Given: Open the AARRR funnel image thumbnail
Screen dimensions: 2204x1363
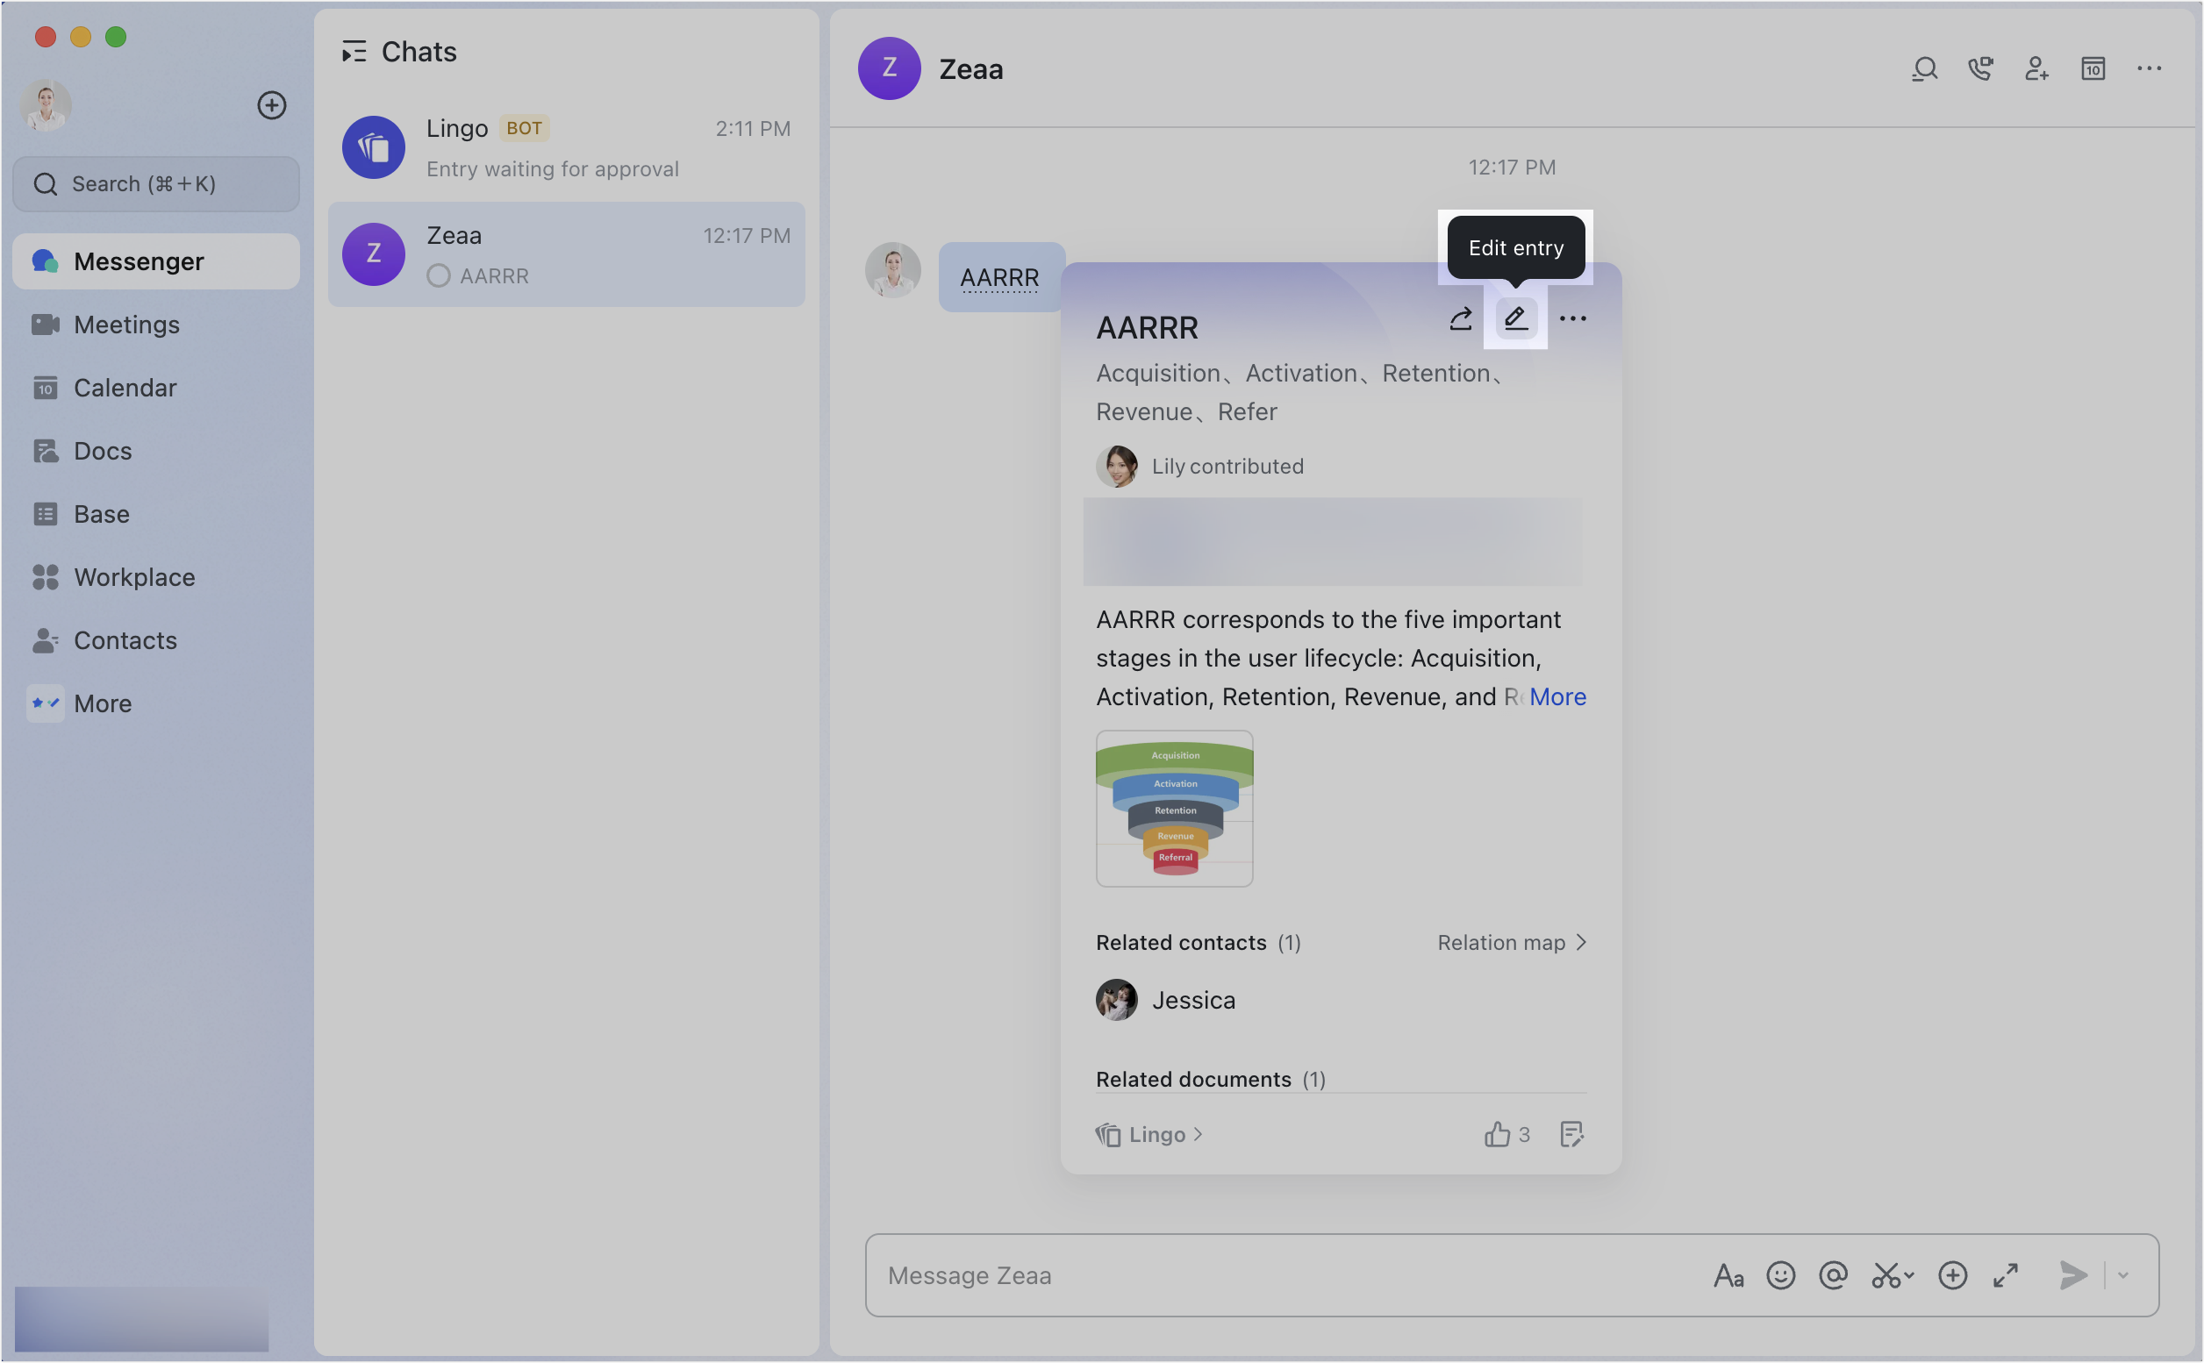Looking at the screenshot, I should [x=1174, y=809].
